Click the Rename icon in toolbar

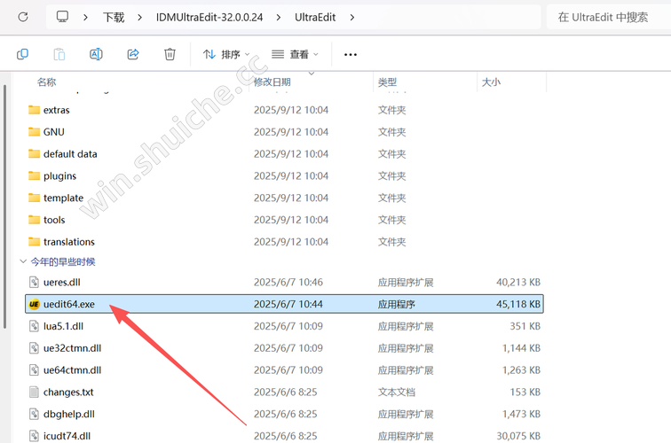[96, 54]
